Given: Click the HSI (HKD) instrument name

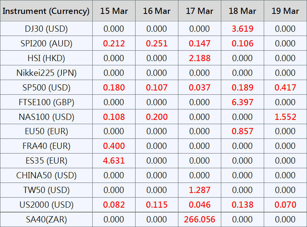Looking at the screenshot, I should tap(46, 58).
